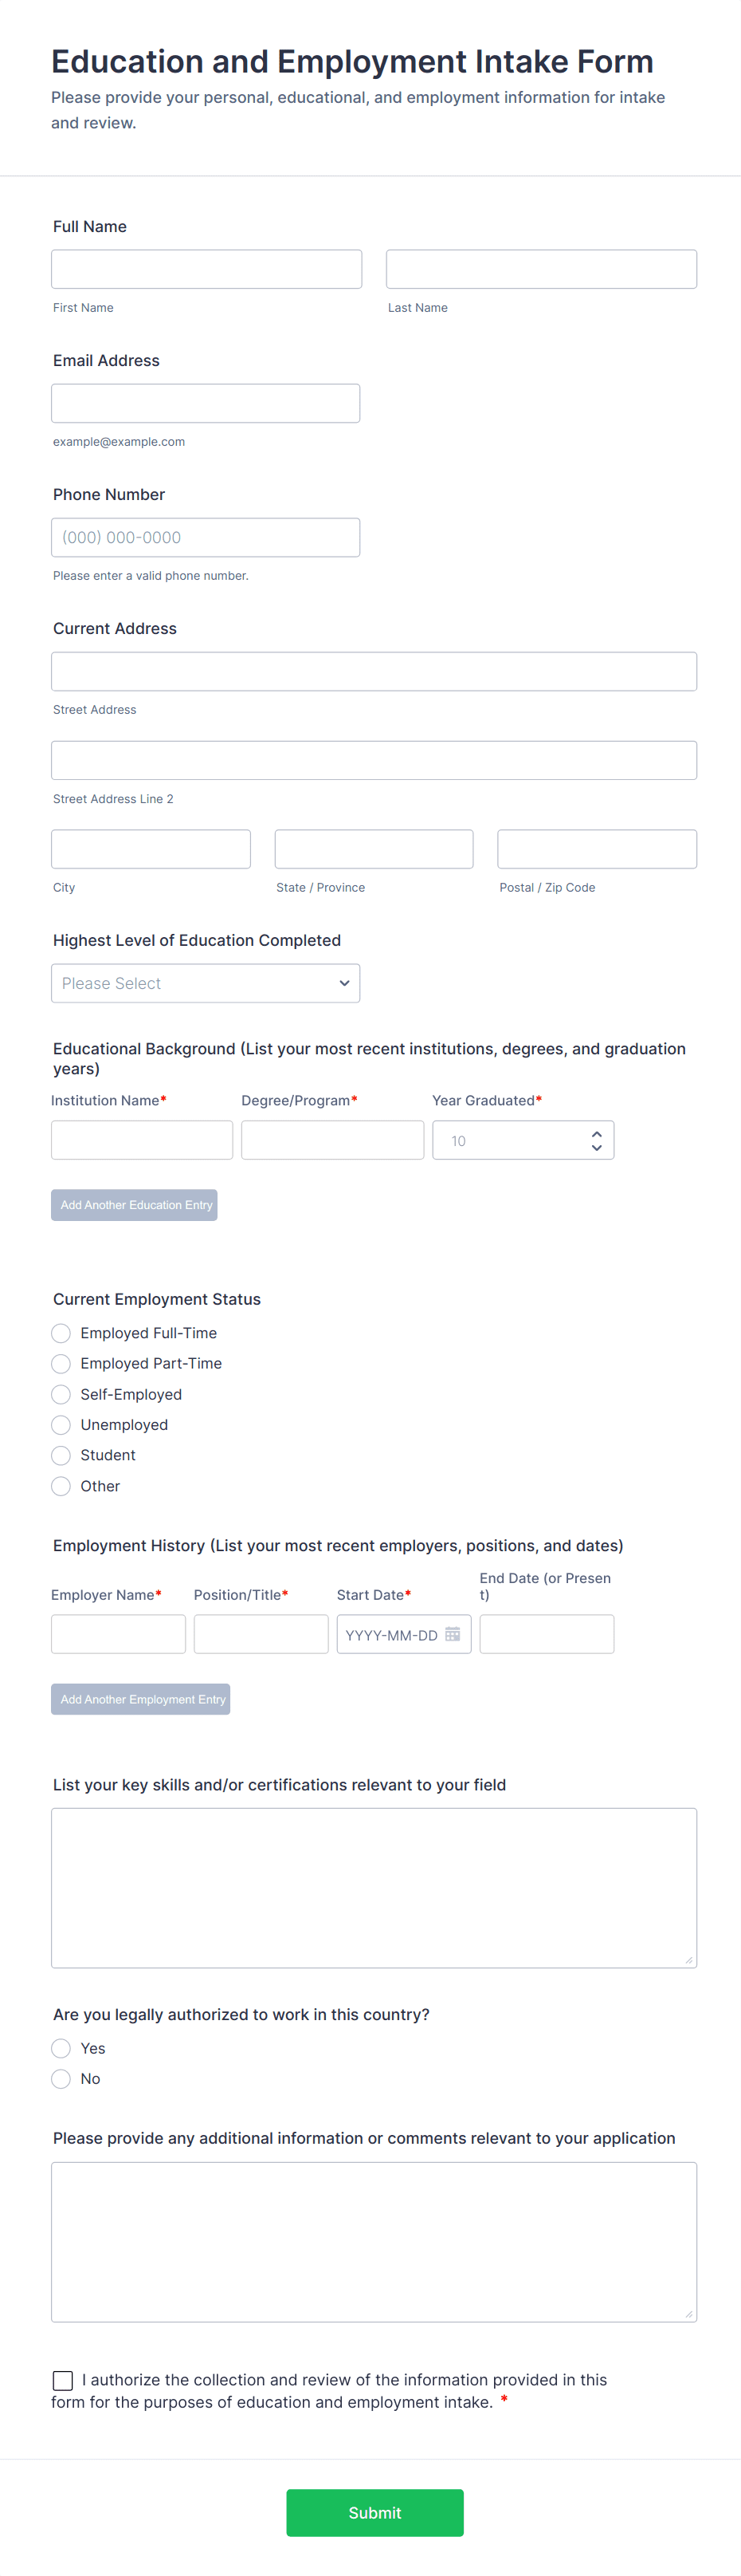Focus the Phone Number input
The width and height of the screenshot is (741, 2576).
[205, 537]
